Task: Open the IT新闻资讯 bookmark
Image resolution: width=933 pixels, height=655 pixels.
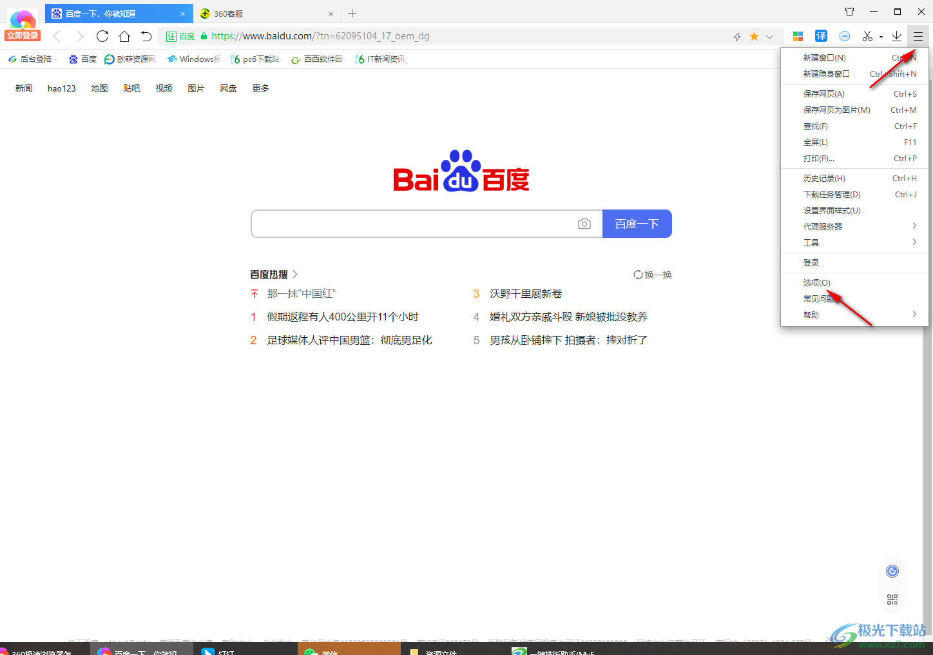Action: click(x=380, y=59)
